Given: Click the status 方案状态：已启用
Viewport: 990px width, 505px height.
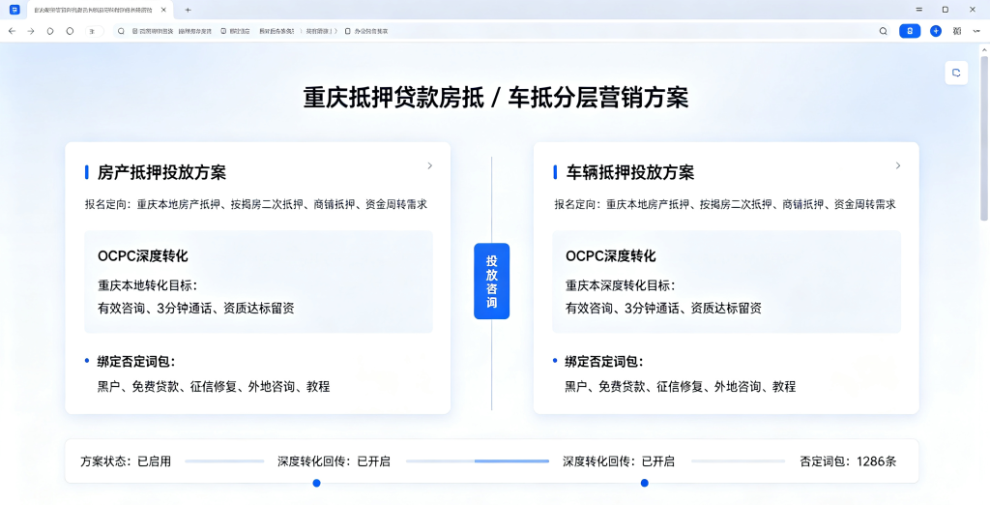Looking at the screenshot, I should [126, 461].
